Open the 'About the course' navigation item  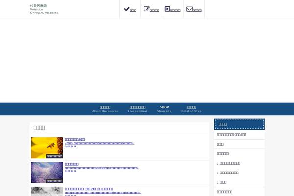tap(105, 109)
